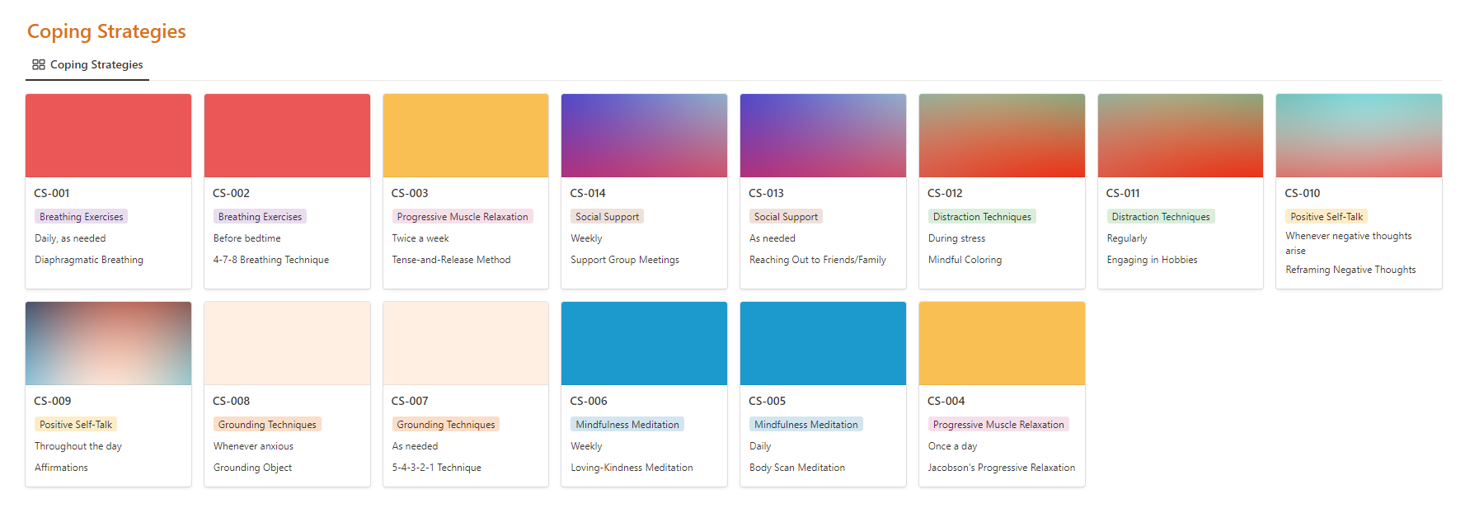Open the teal gradient cover of CS-010

1359,135
